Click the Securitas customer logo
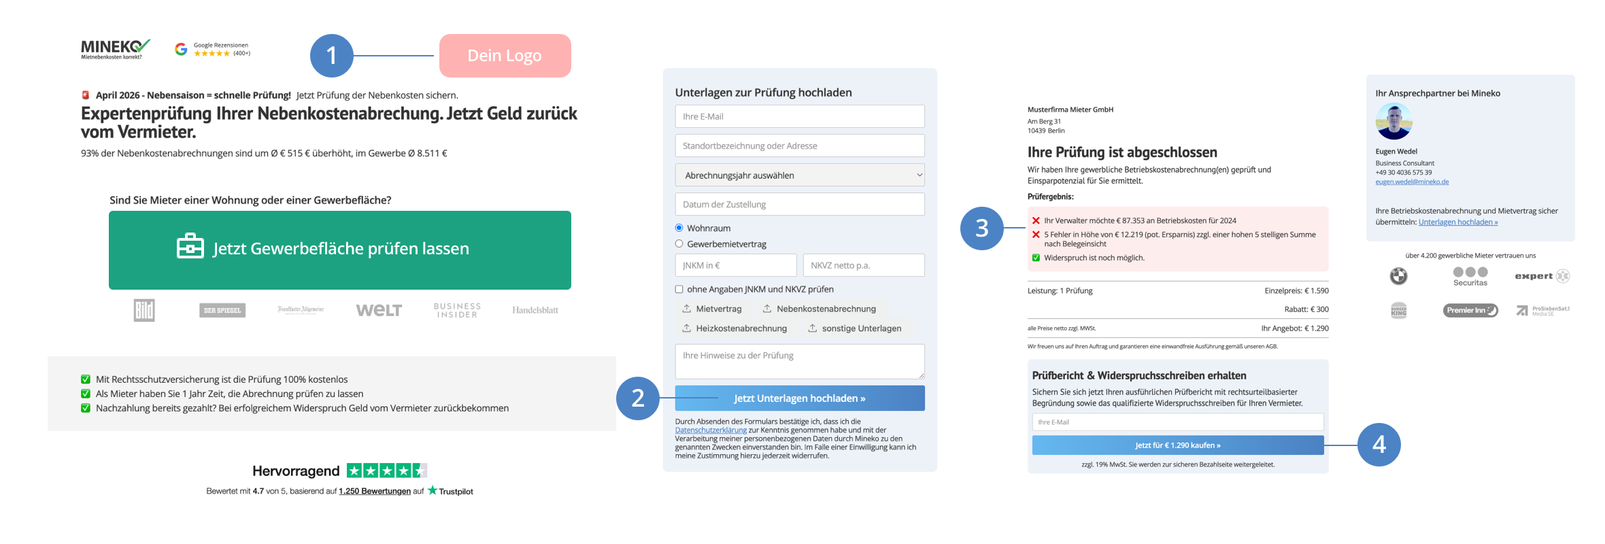 pyautogui.click(x=1470, y=276)
